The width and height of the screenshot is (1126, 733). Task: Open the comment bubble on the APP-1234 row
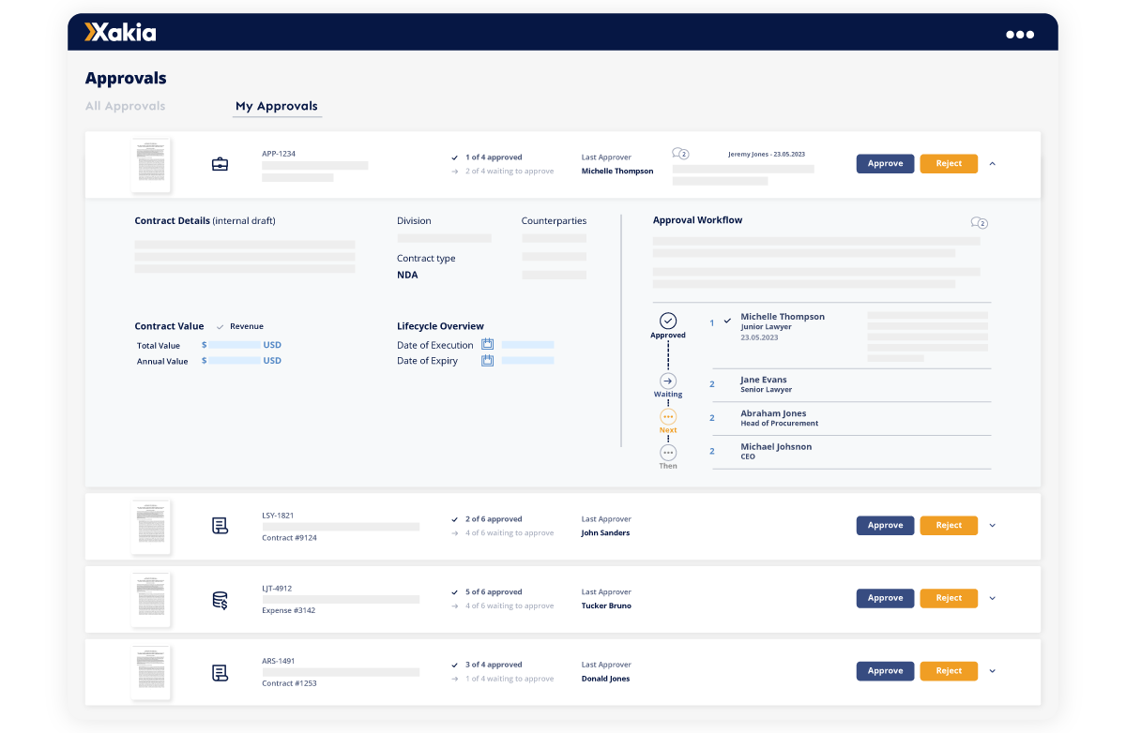pyautogui.click(x=679, y=154)
